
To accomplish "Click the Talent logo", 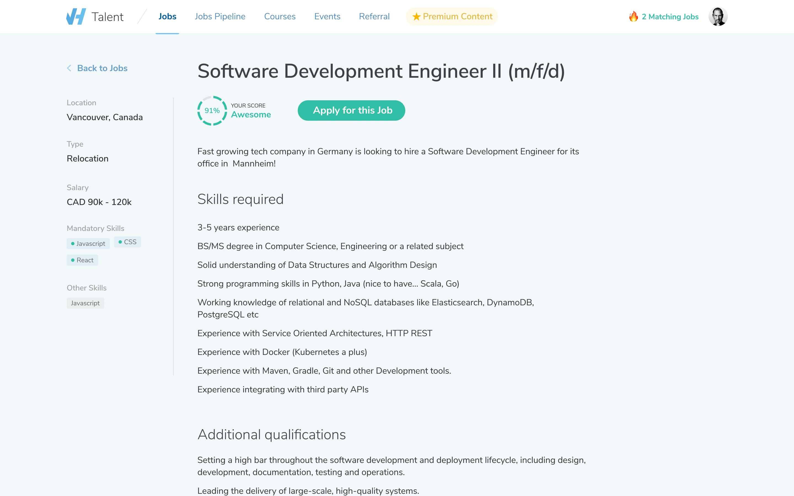I will (x=95, y=16).
